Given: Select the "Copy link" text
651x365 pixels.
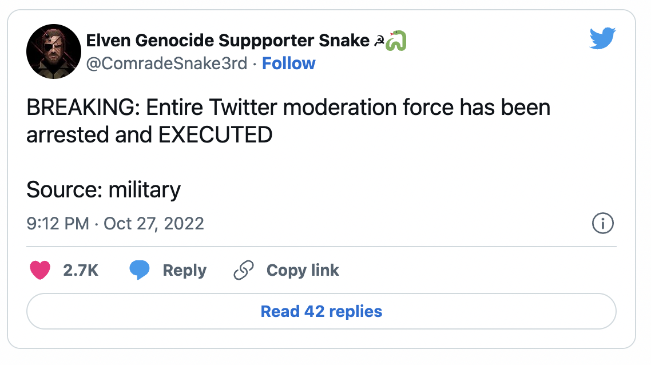Looking at the screenshot, I should [303, 270].
